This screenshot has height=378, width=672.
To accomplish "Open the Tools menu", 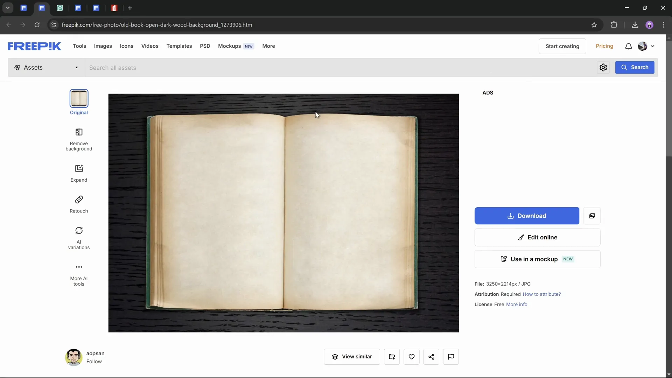I will (79, 46).
